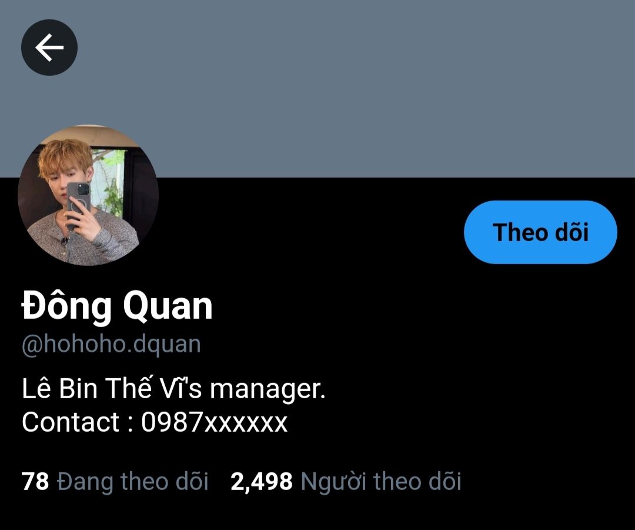Click the word Contact in the bio
The width and height of the screenshot is (635, 530).
point(71,422)
